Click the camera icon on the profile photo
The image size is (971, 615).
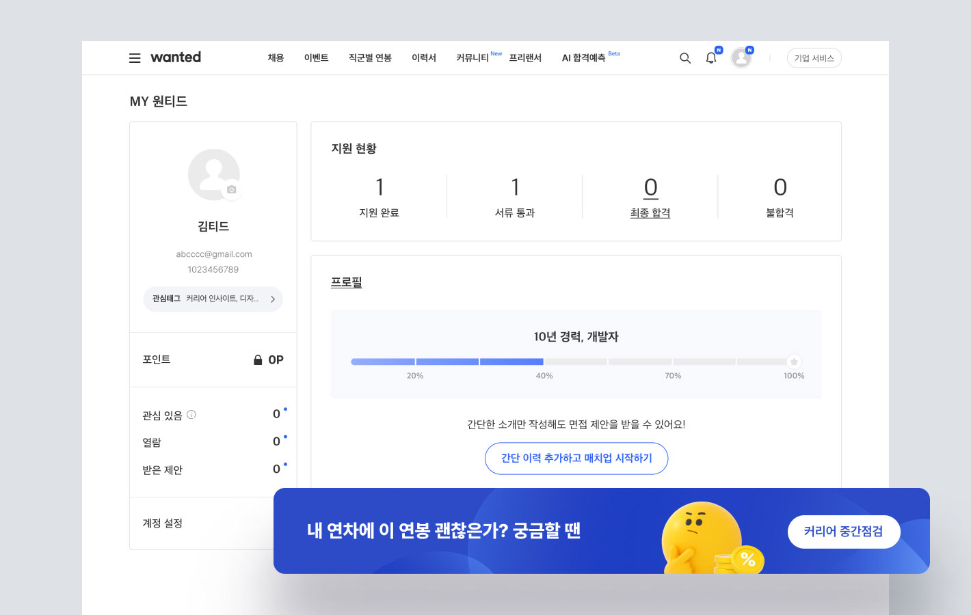pos(232,189)
